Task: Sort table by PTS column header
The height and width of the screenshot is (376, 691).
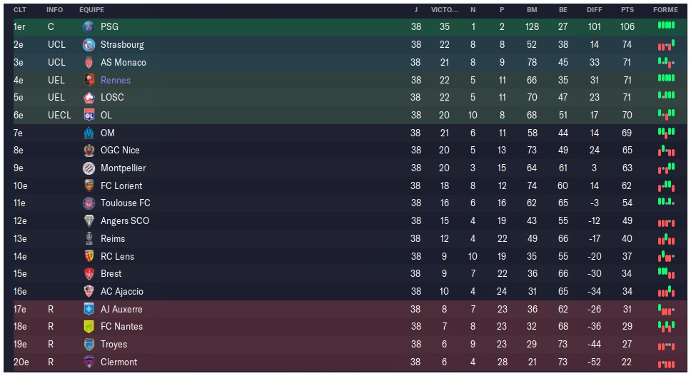Action: point(627,10)
